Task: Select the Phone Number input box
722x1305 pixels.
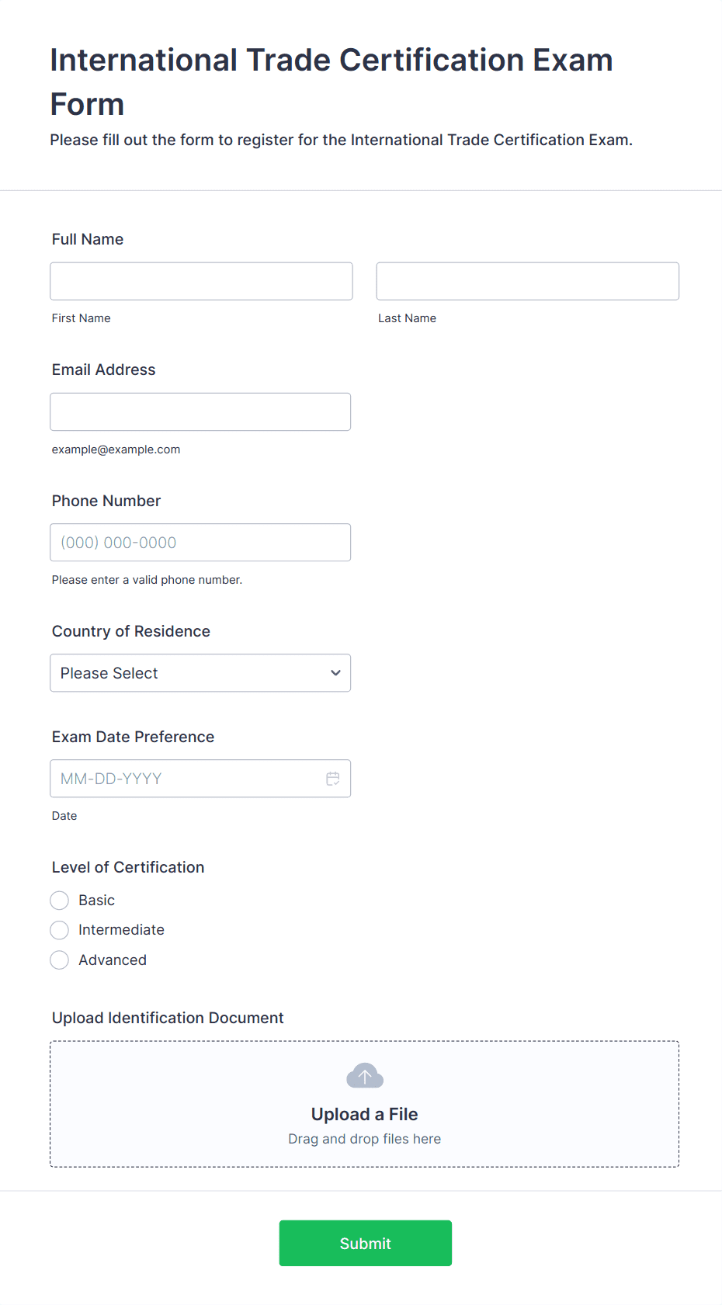Action: [x=200, y=543]
